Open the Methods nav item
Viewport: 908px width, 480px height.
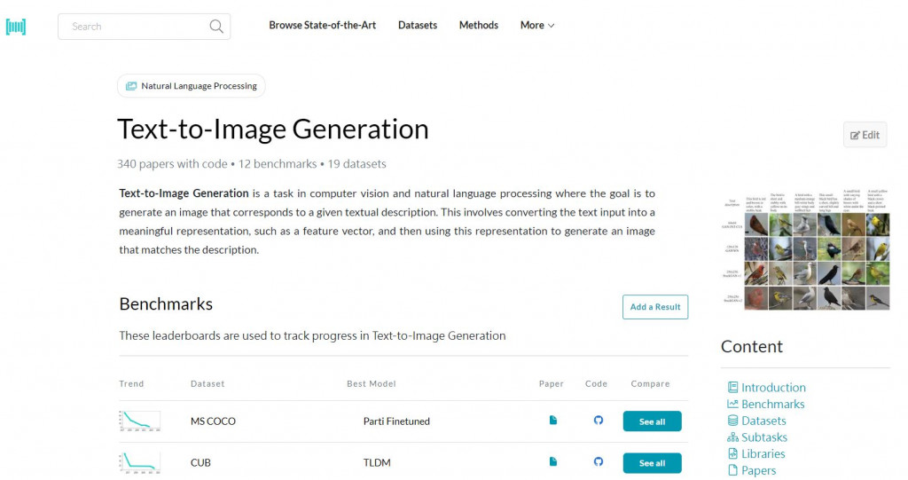pyautogui.click(x=479, y=26)
